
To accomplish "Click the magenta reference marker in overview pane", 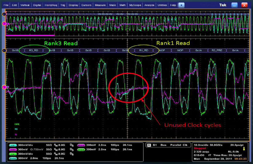I will pos(4,24).
